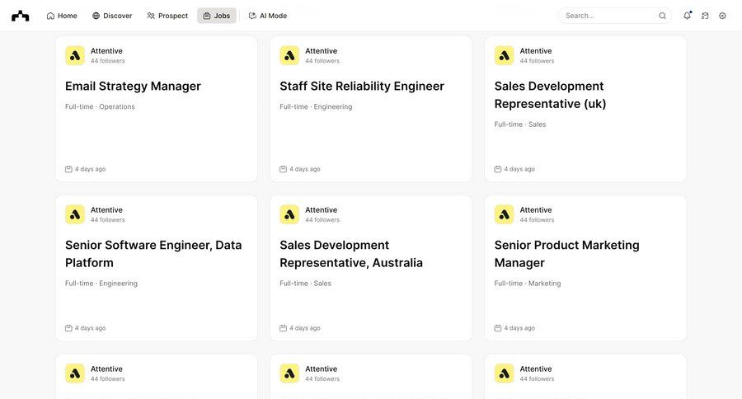The height and width of the screenshot is (399, 742).
Task: Click the app logo in the navbar
Action: [21, 16]
